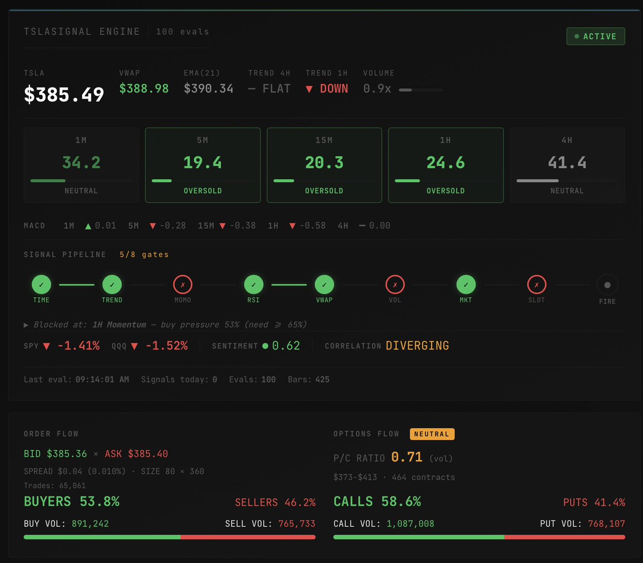Image resolution: width=643 pixels, height=563 pixels.
Task: Click the QQQ red down arrow
Action: point(134,346)
